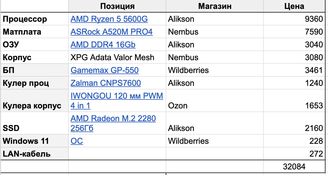328x175 pixels.
Task: Select the Позиция column header
Action: click(x=117, y=6)
